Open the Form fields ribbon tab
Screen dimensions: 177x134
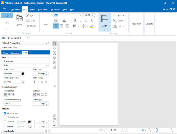(x=43, y=10)
